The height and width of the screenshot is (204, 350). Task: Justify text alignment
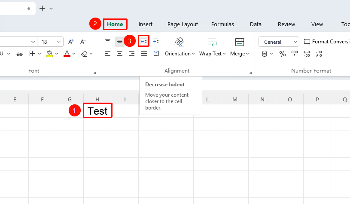[x=144, y=54]
